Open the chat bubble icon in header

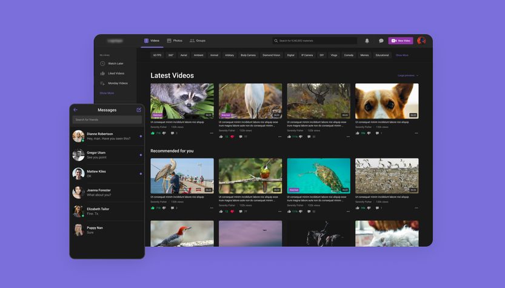(x=381, y=41)
